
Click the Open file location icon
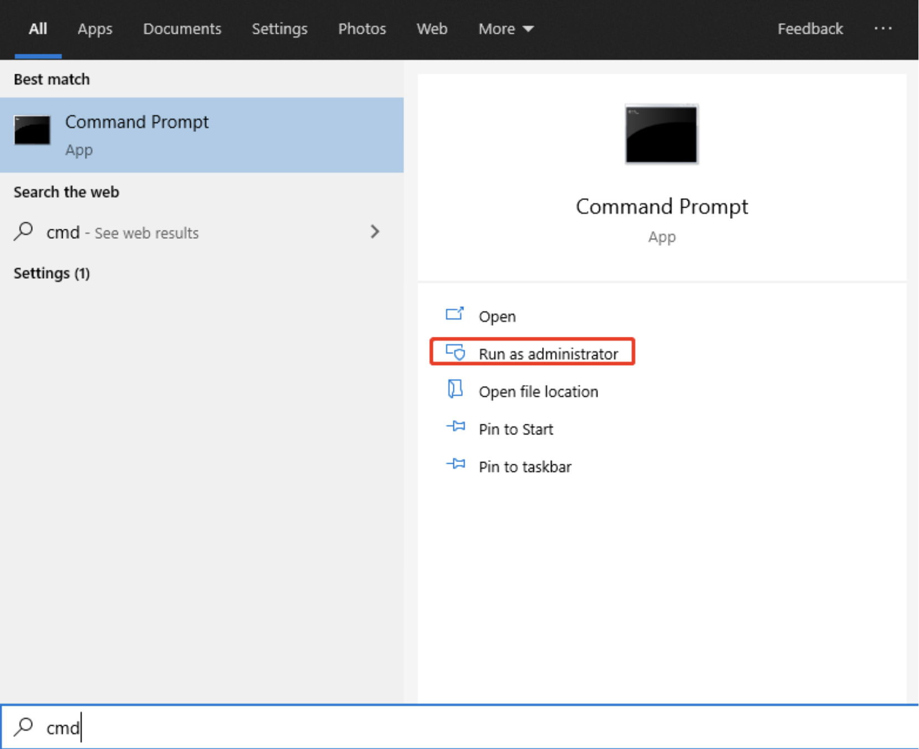[456, 389]
